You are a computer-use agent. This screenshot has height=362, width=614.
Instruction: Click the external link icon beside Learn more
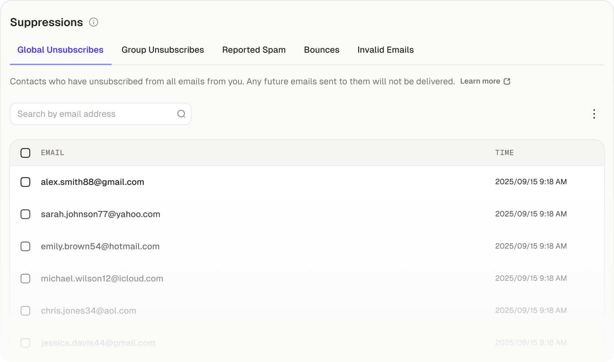click(x=506, y=81)
